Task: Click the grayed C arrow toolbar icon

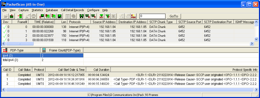Action: pyautogui.click(x=121, y=16)
